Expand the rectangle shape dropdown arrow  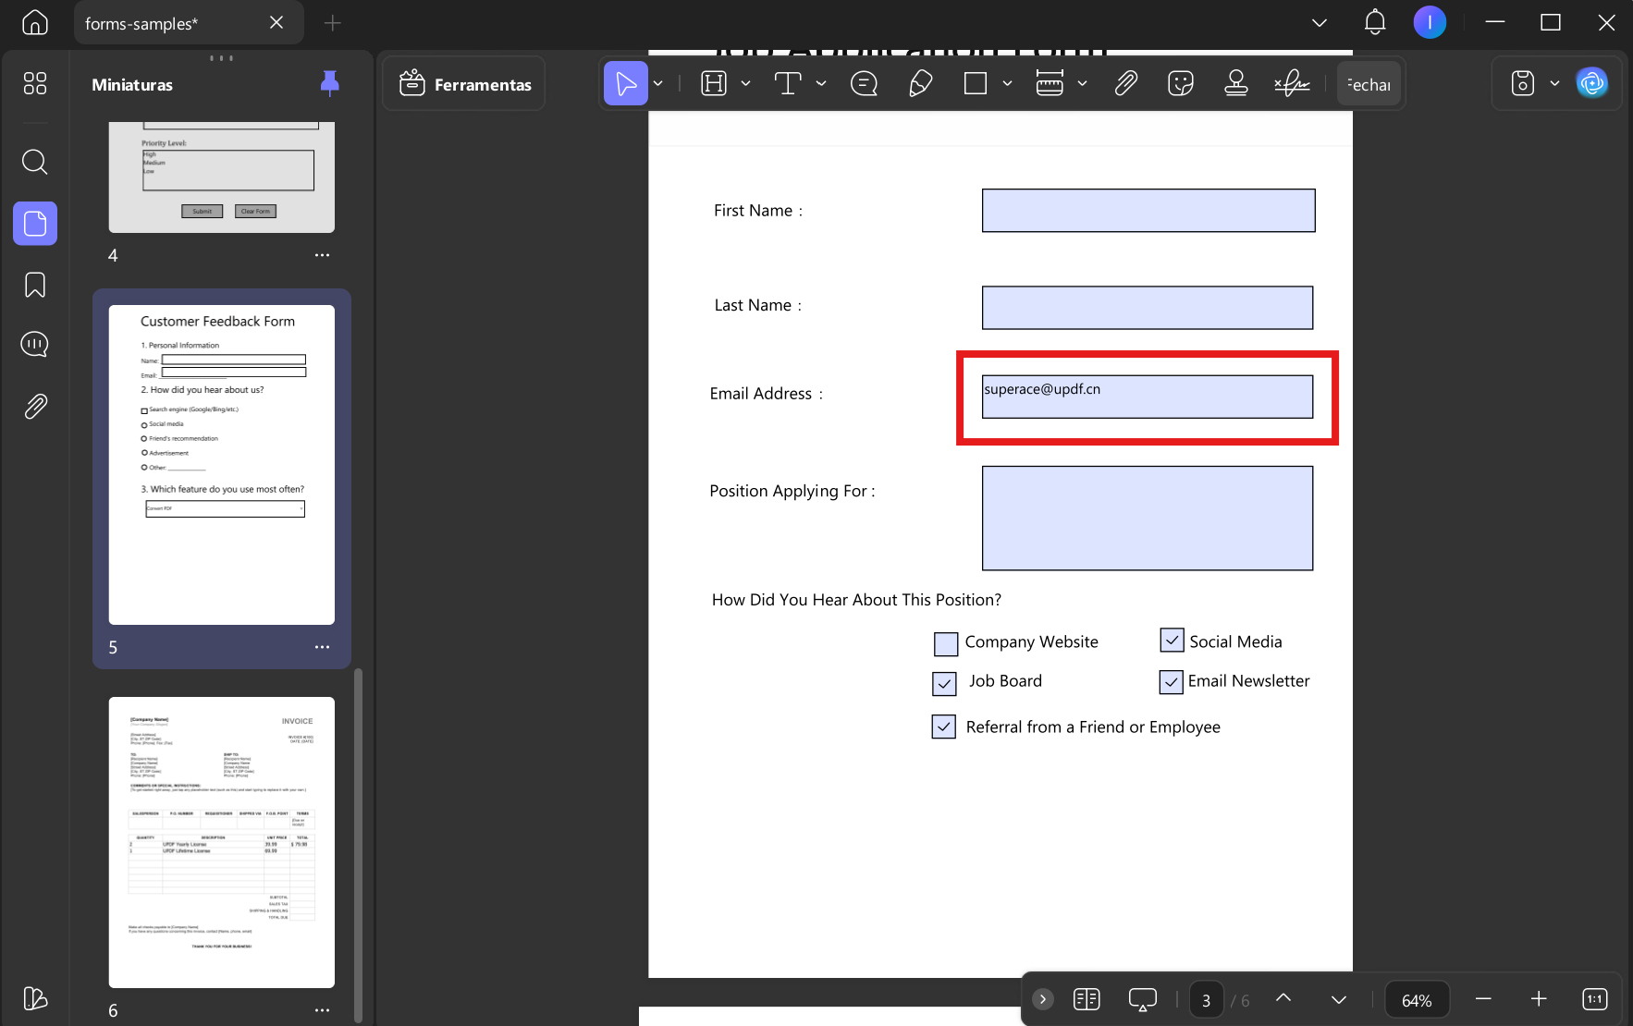click(1007, 84)
